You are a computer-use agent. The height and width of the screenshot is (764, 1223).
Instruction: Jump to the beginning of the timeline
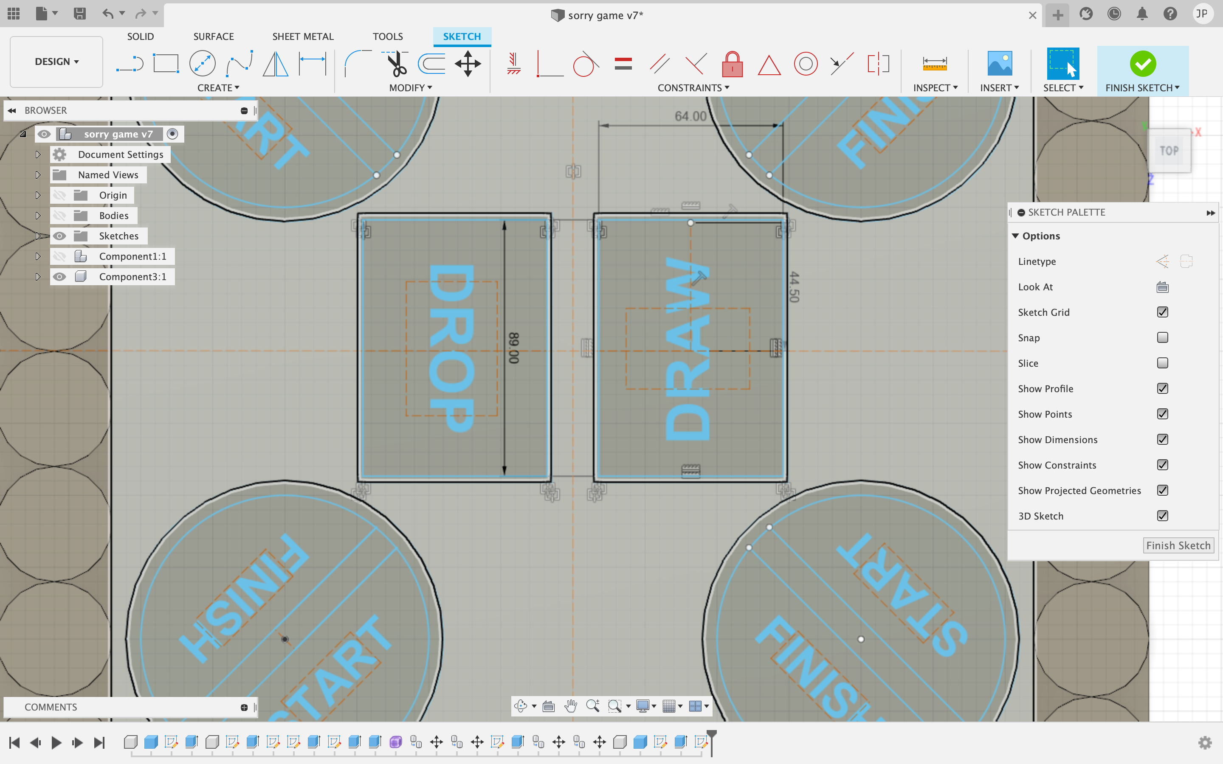point(14,742)
